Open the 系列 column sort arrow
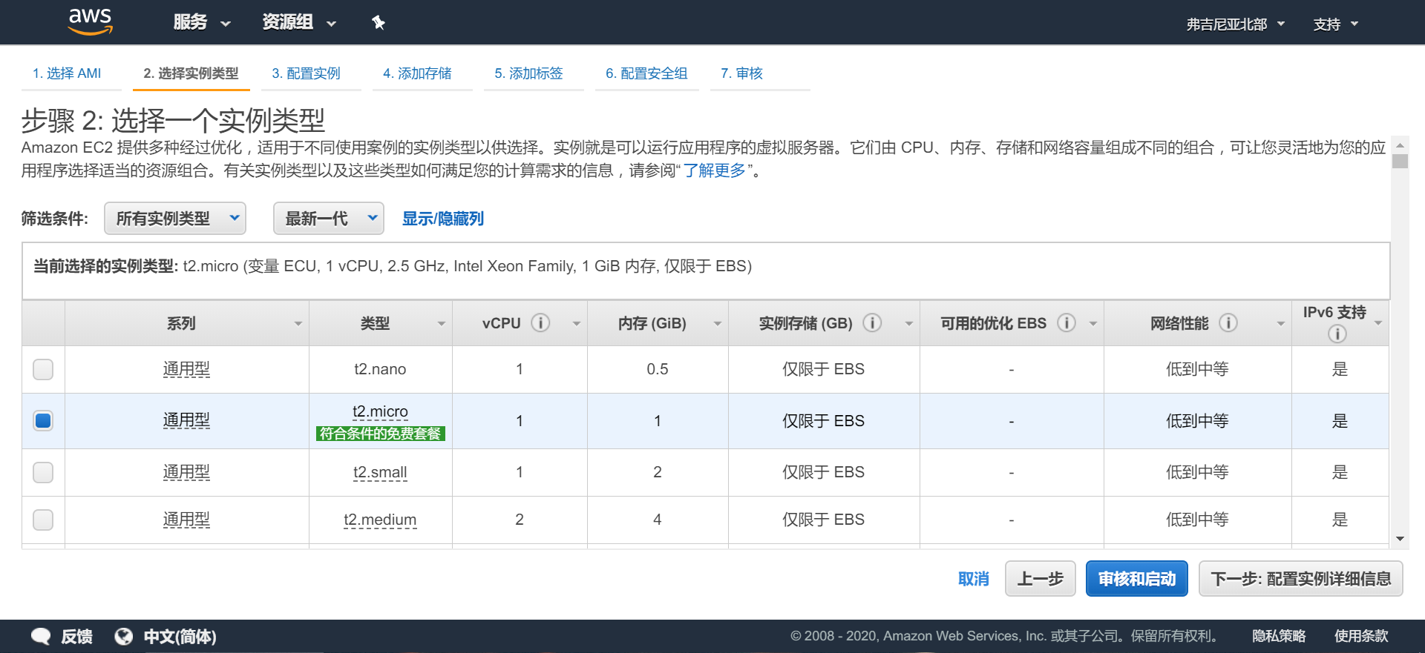Viewport: 1425px width, 653px height. (x=298, y=324)
